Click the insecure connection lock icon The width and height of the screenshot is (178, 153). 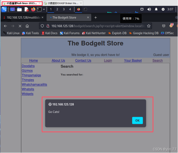[48, 26]
